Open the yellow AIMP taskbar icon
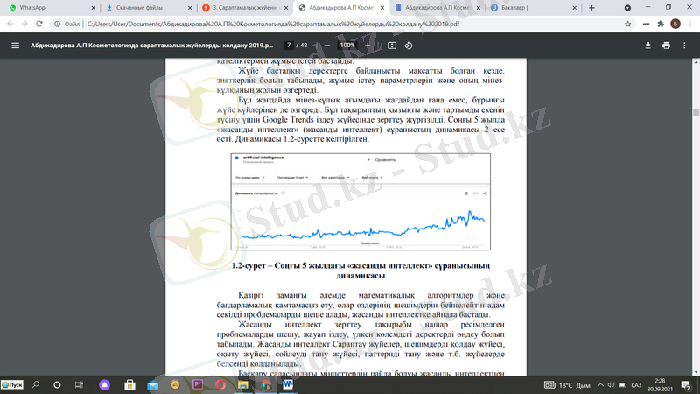The width and height of the screenshot is (700, 394). point(175,384)
